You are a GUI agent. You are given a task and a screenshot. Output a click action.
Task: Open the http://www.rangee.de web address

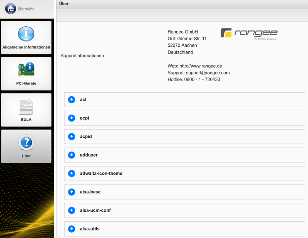tap(201, 66)
